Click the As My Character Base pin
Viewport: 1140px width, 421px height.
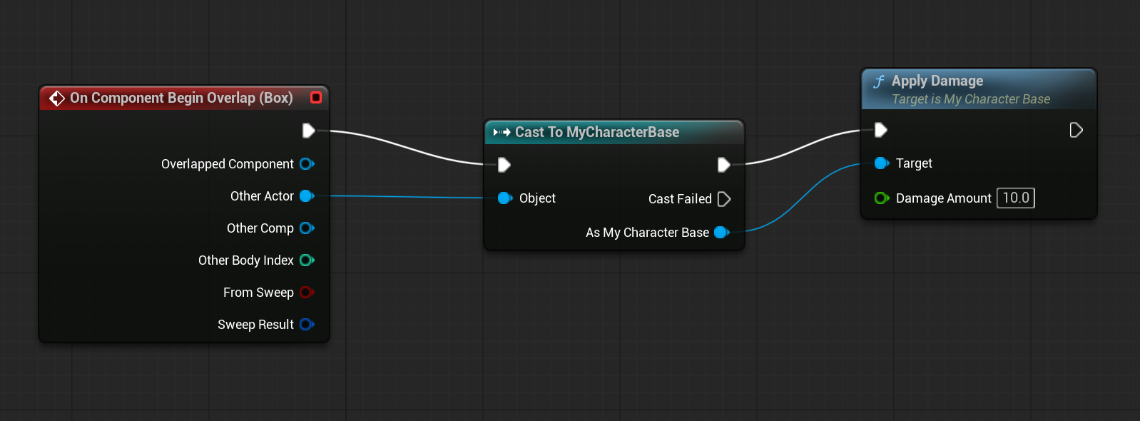[722, 233]
